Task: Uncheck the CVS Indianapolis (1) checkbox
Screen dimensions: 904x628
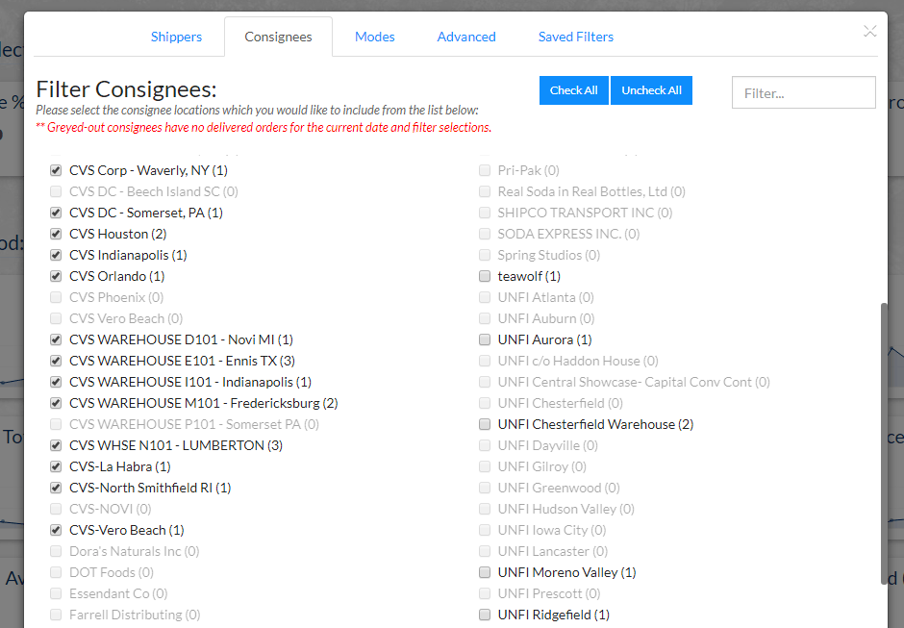Action: [x=56, y=255]
